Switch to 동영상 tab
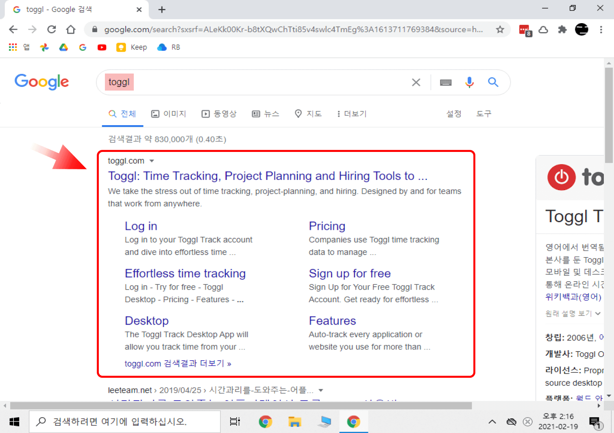The height and width of the screenshot is (433, 614). (219, 114)
